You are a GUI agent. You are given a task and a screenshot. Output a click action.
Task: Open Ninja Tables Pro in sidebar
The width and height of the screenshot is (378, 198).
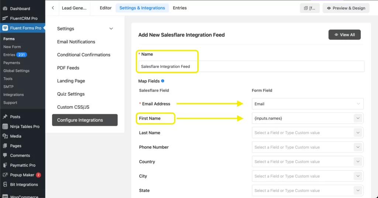[x=25, y=126]
